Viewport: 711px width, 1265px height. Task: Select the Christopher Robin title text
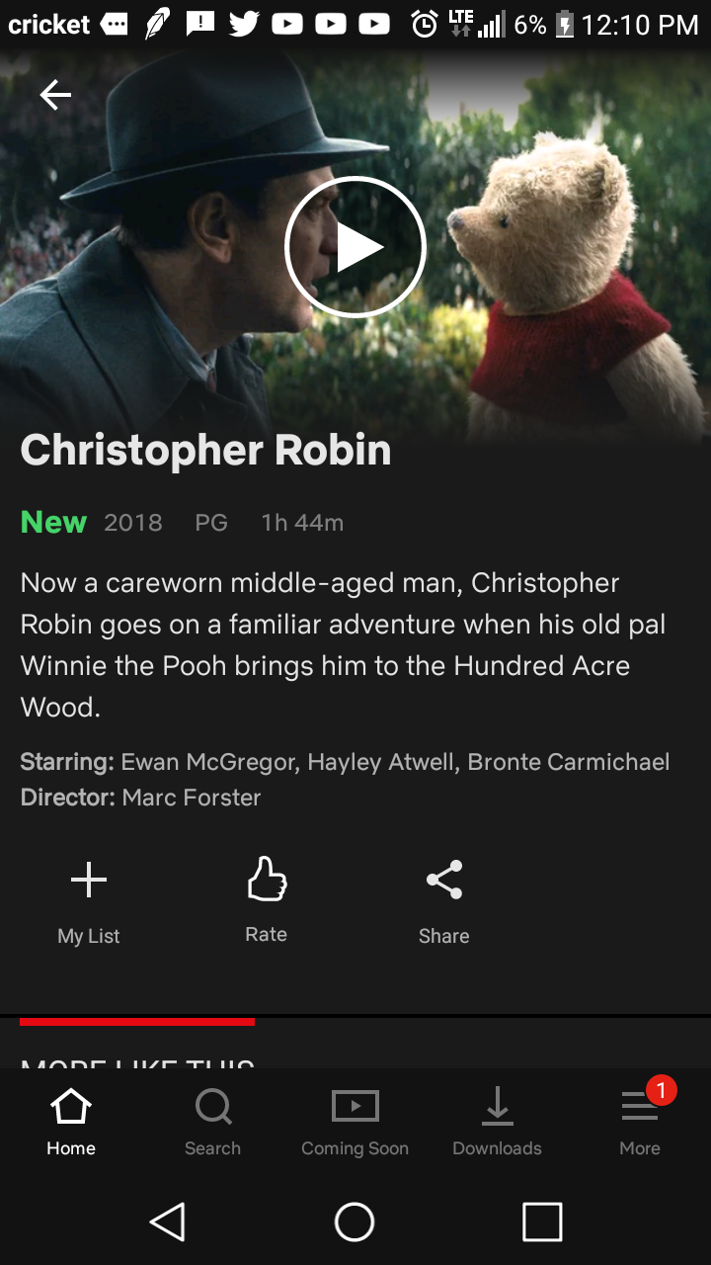(205, 451)
